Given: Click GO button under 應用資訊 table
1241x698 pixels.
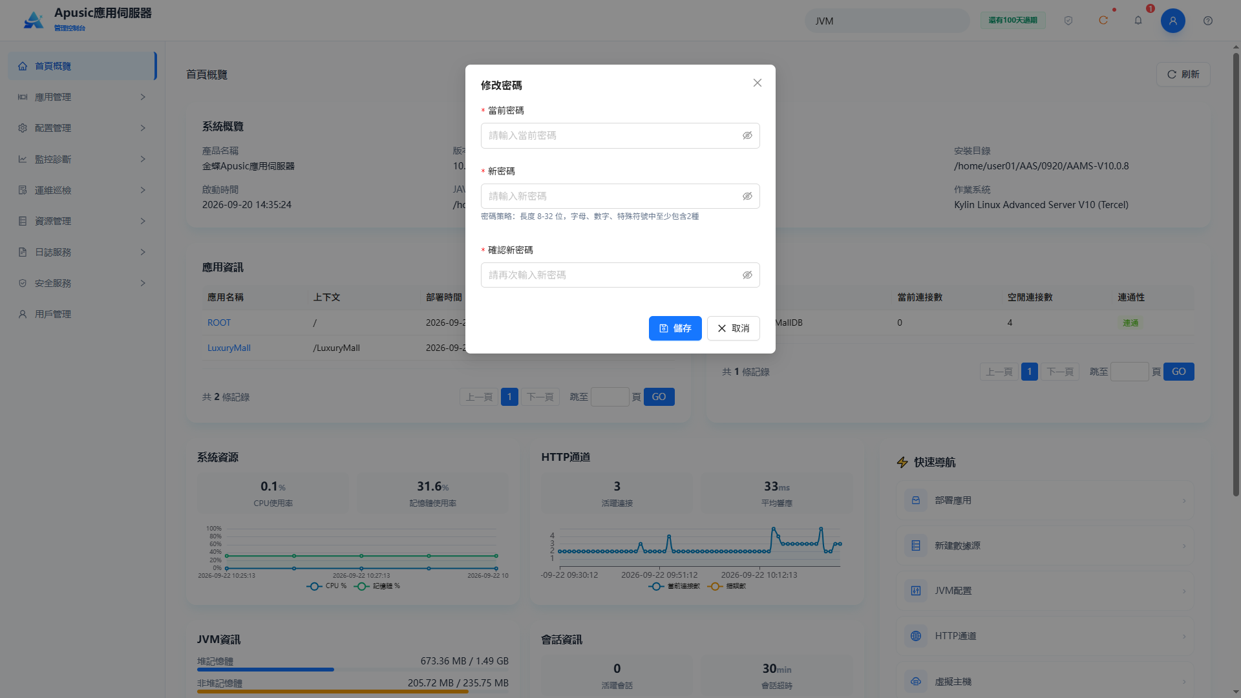Looking at the screenshot, I should coord(659,397).
